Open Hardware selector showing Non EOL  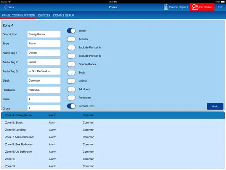(44, 90)
